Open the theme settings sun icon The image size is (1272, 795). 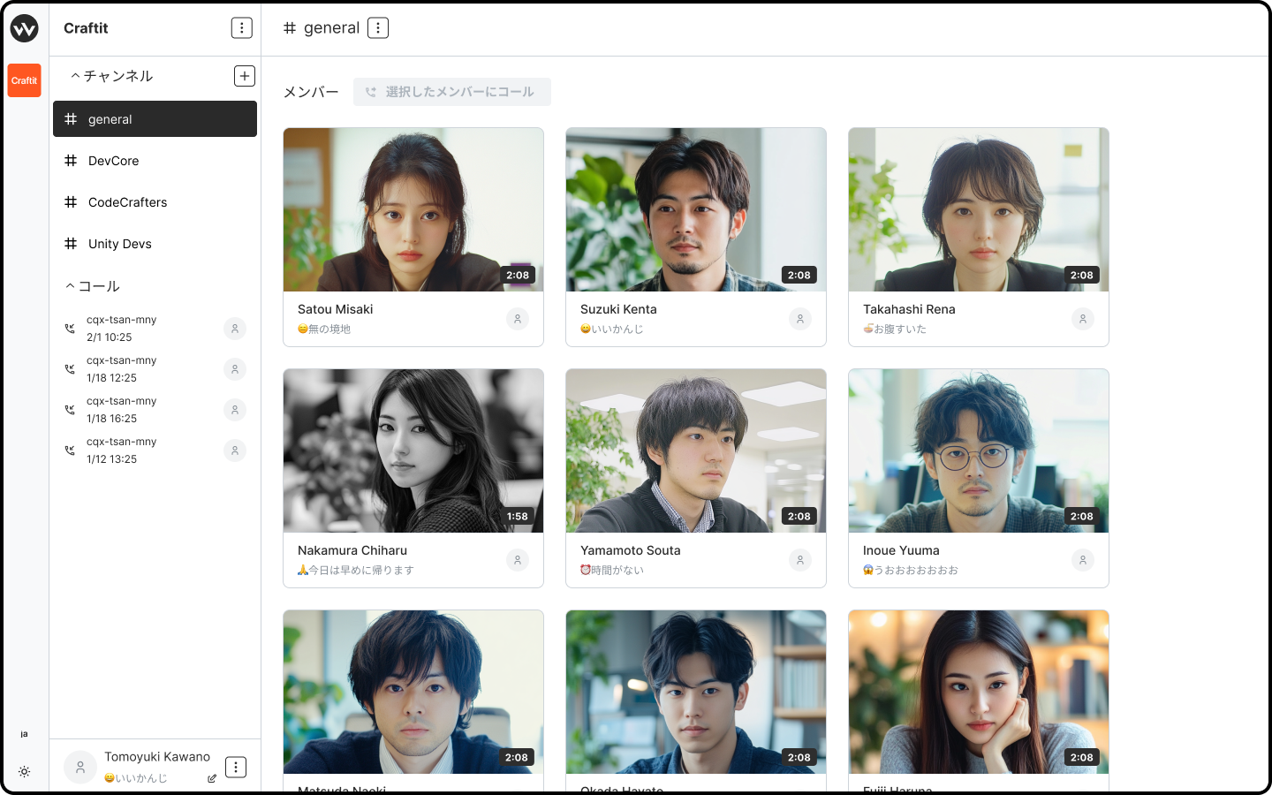[24, 771]
